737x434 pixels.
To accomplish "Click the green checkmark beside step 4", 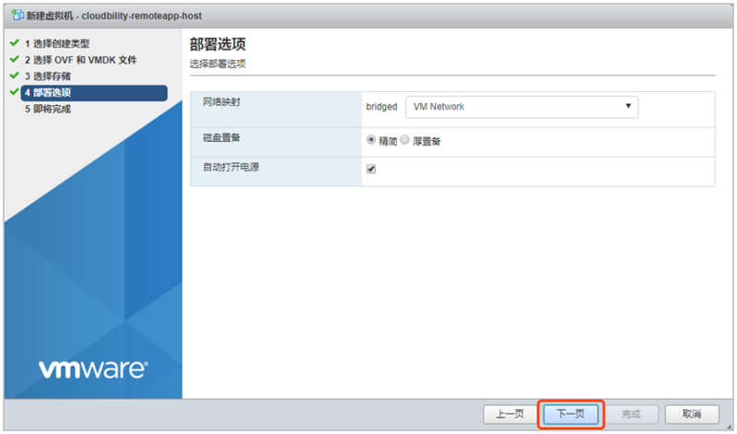I will tap(15, 92).
